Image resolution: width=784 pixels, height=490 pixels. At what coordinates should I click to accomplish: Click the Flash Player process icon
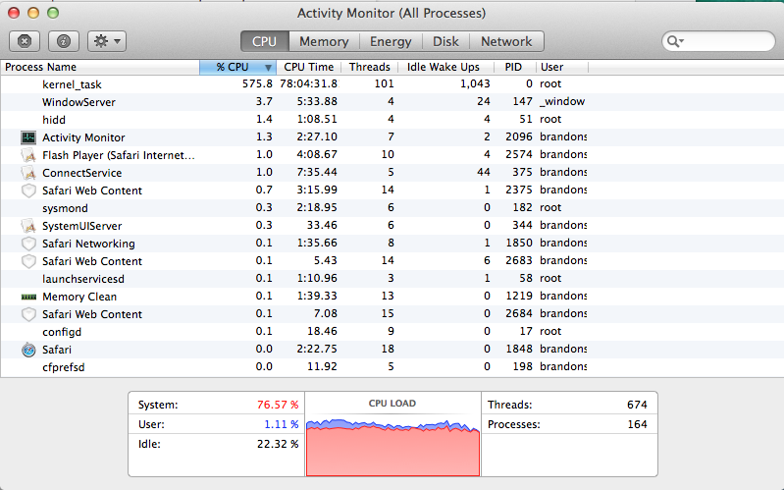(x=28, y=155)
